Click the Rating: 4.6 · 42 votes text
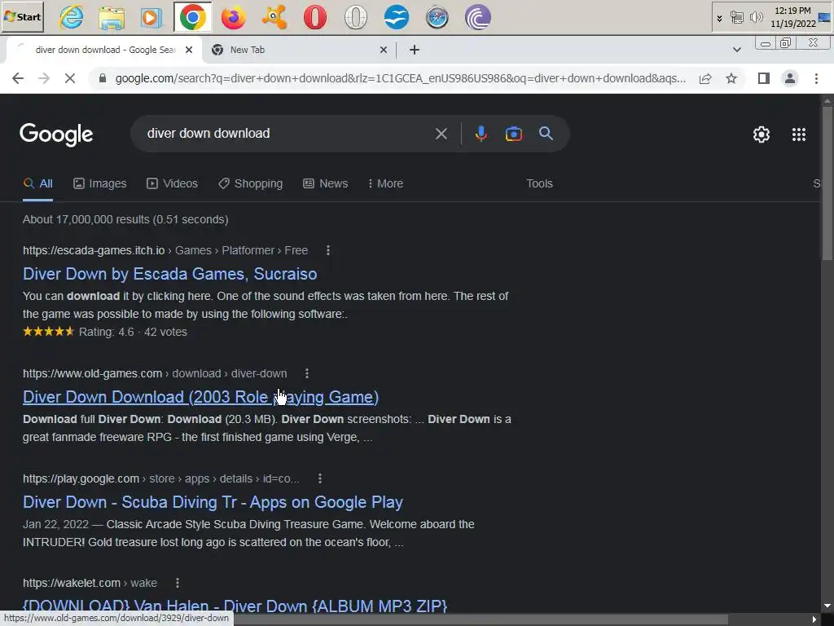 coord(133,332)
